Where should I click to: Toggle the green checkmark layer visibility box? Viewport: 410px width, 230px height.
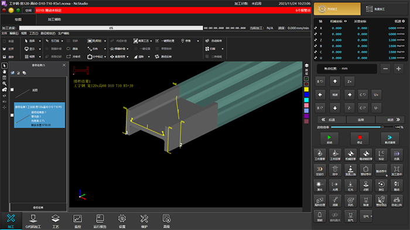tap(306, 79)
